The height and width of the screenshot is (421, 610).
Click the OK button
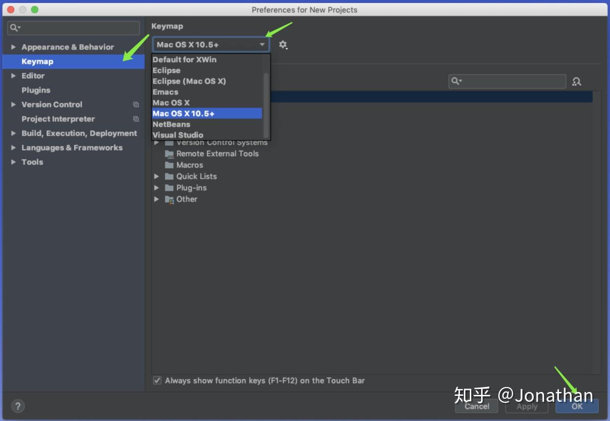coord(577,407)
